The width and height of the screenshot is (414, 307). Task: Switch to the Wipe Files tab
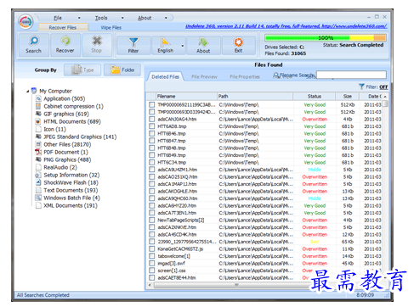click(x=111, y=27)
